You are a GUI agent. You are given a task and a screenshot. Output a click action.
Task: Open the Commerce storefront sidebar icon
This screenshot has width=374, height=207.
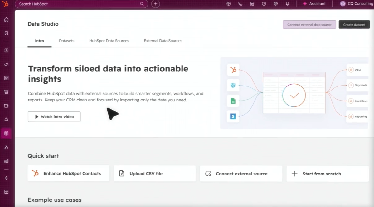7,92
